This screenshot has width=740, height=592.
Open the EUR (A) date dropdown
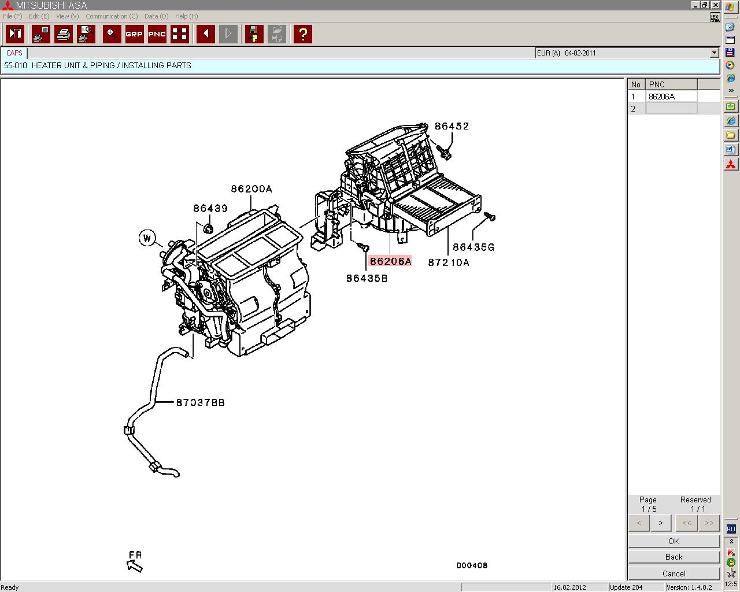click(x=714, y=53)
